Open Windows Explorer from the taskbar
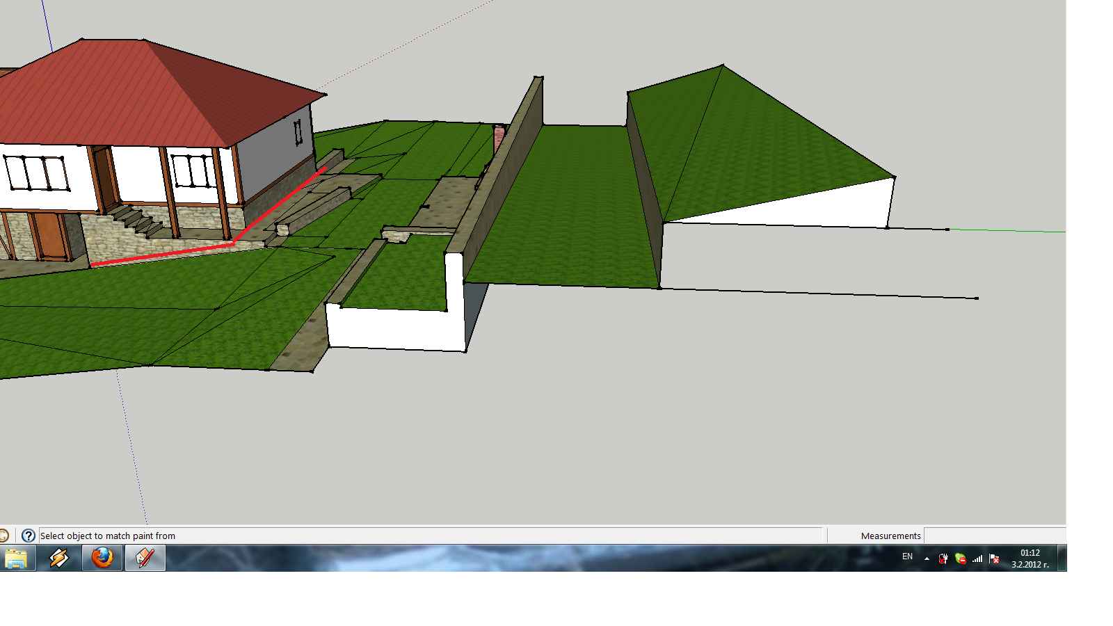This screenshot has width=1113, height=626. click(17, 558)
